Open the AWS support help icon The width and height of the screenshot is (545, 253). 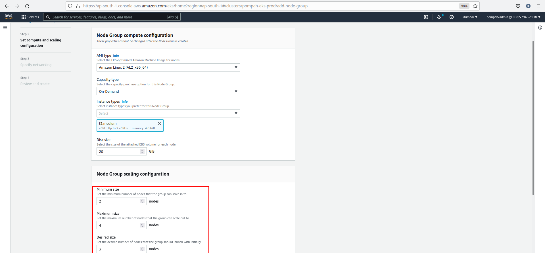452,17
